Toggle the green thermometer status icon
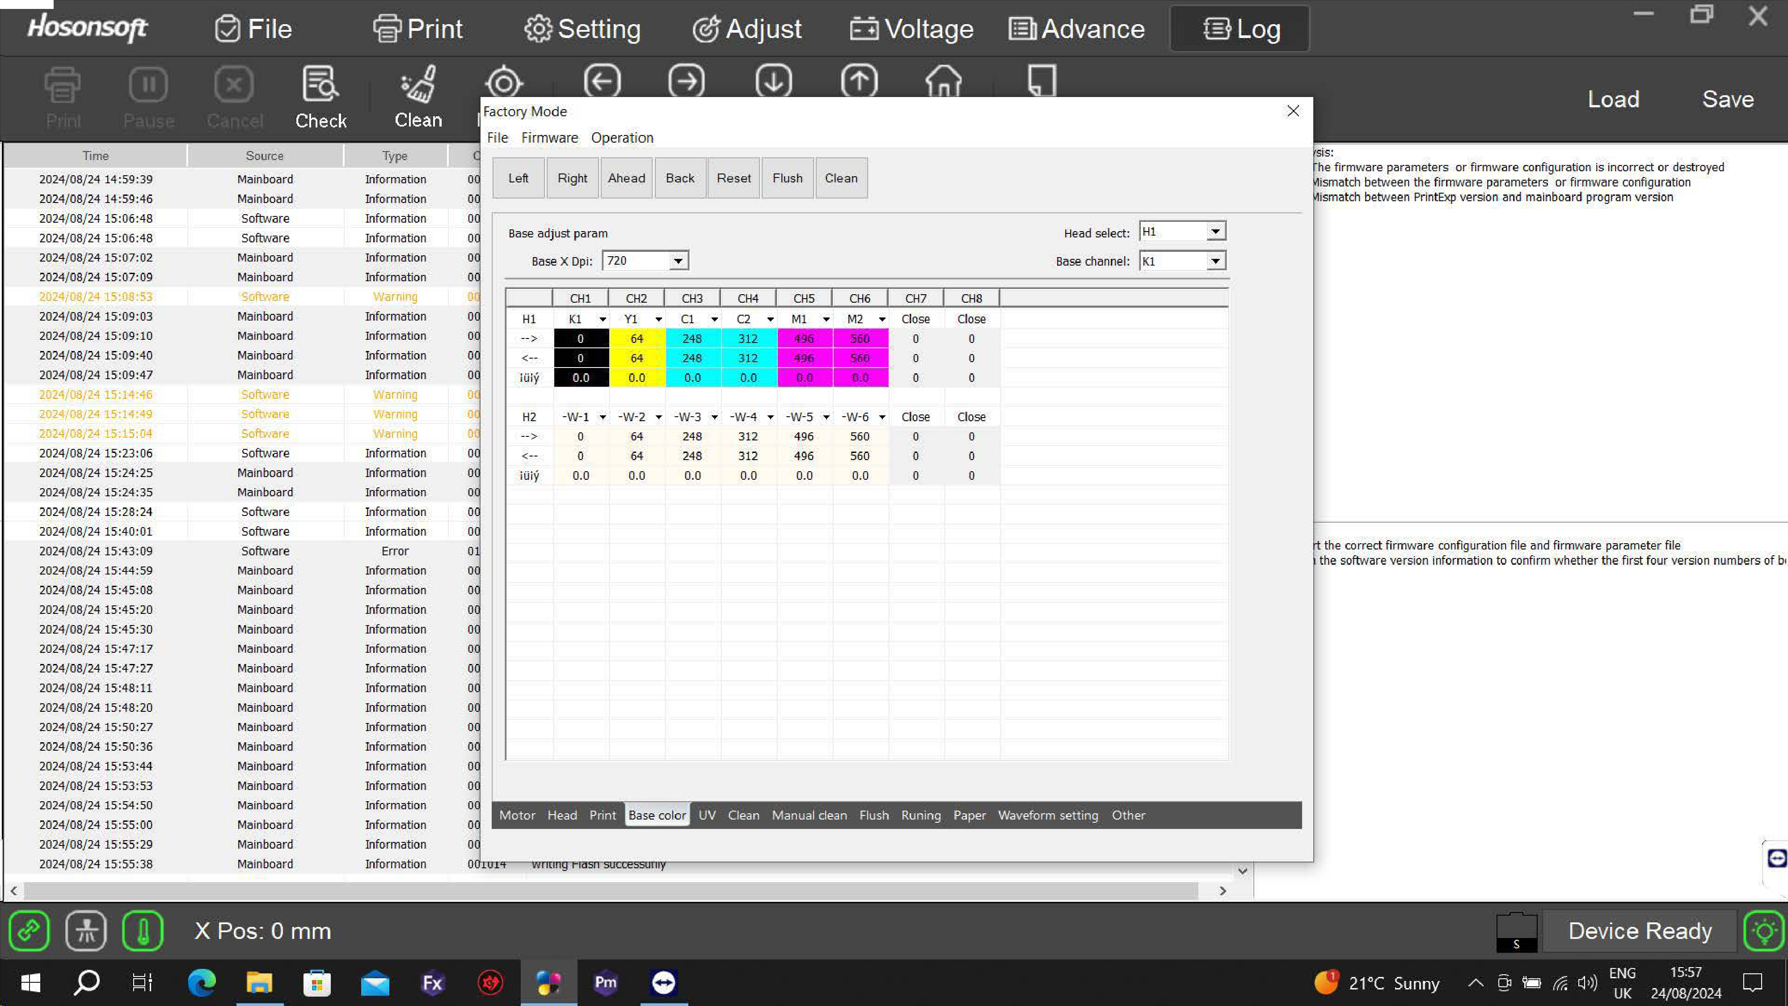 point(142,930)
